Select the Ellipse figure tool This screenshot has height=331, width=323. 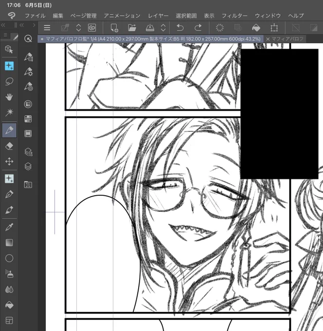coord(9,258)
